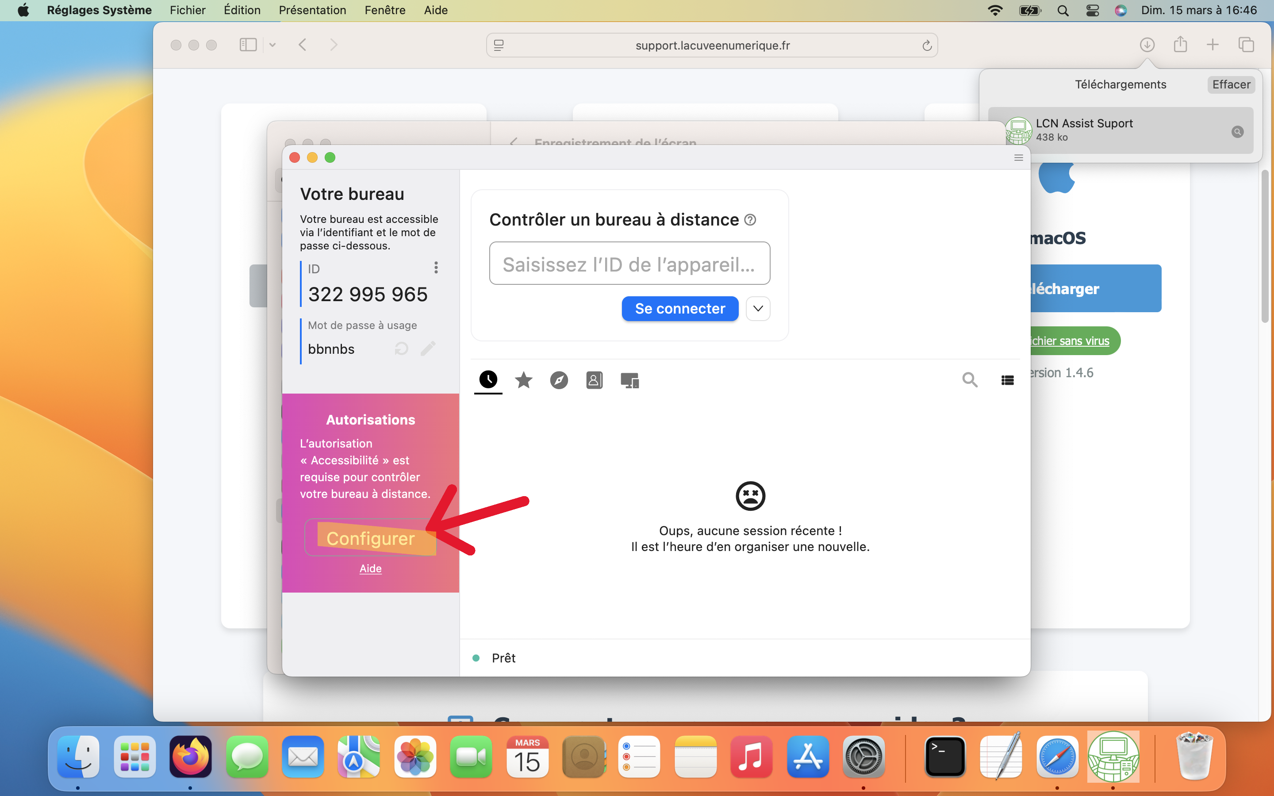This screenshot has height=796, width=1274.
Task: Open Launchpad from the Dock
Action: [134, 757]
